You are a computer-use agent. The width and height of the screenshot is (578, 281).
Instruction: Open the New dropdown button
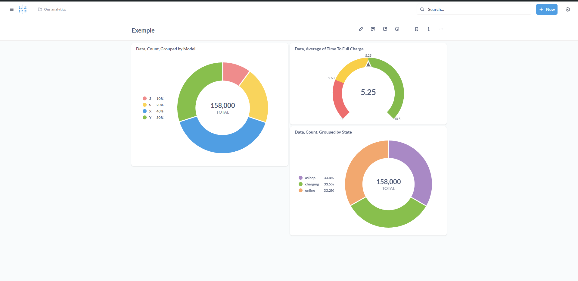pyautogui.click(x=547, y=9)
